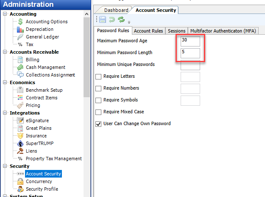Select Property Tax Management in tree
Viewport: 265px width, 197px height.
tap(54, 159)
